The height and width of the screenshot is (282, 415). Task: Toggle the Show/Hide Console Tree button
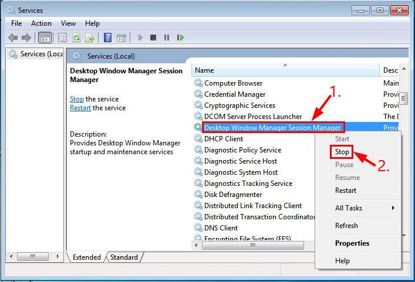45,38
